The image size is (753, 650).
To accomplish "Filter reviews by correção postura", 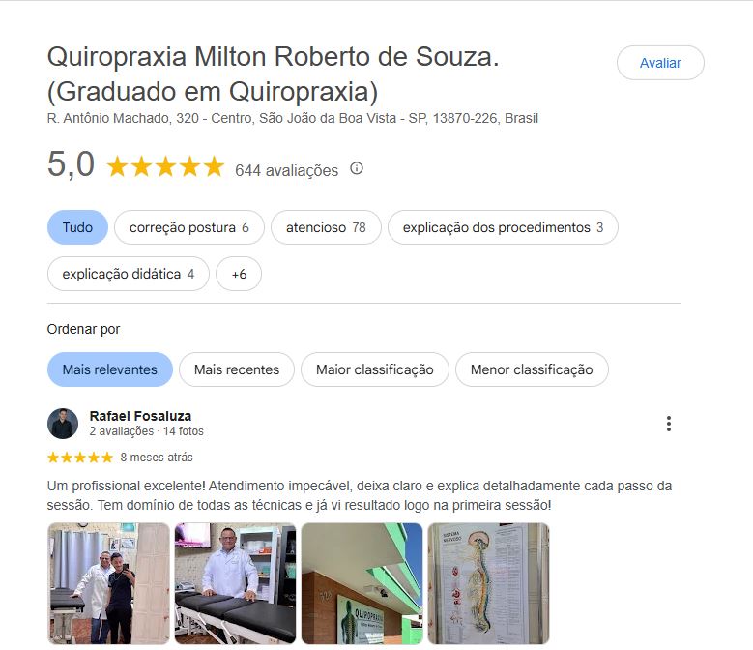I will 189,227.
